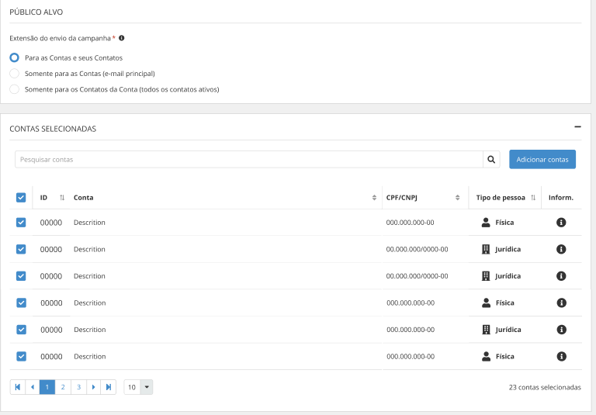The height and width of the screenshot is (415, 596).
Task: Sort table by ID column
Action: coord(62,198)
